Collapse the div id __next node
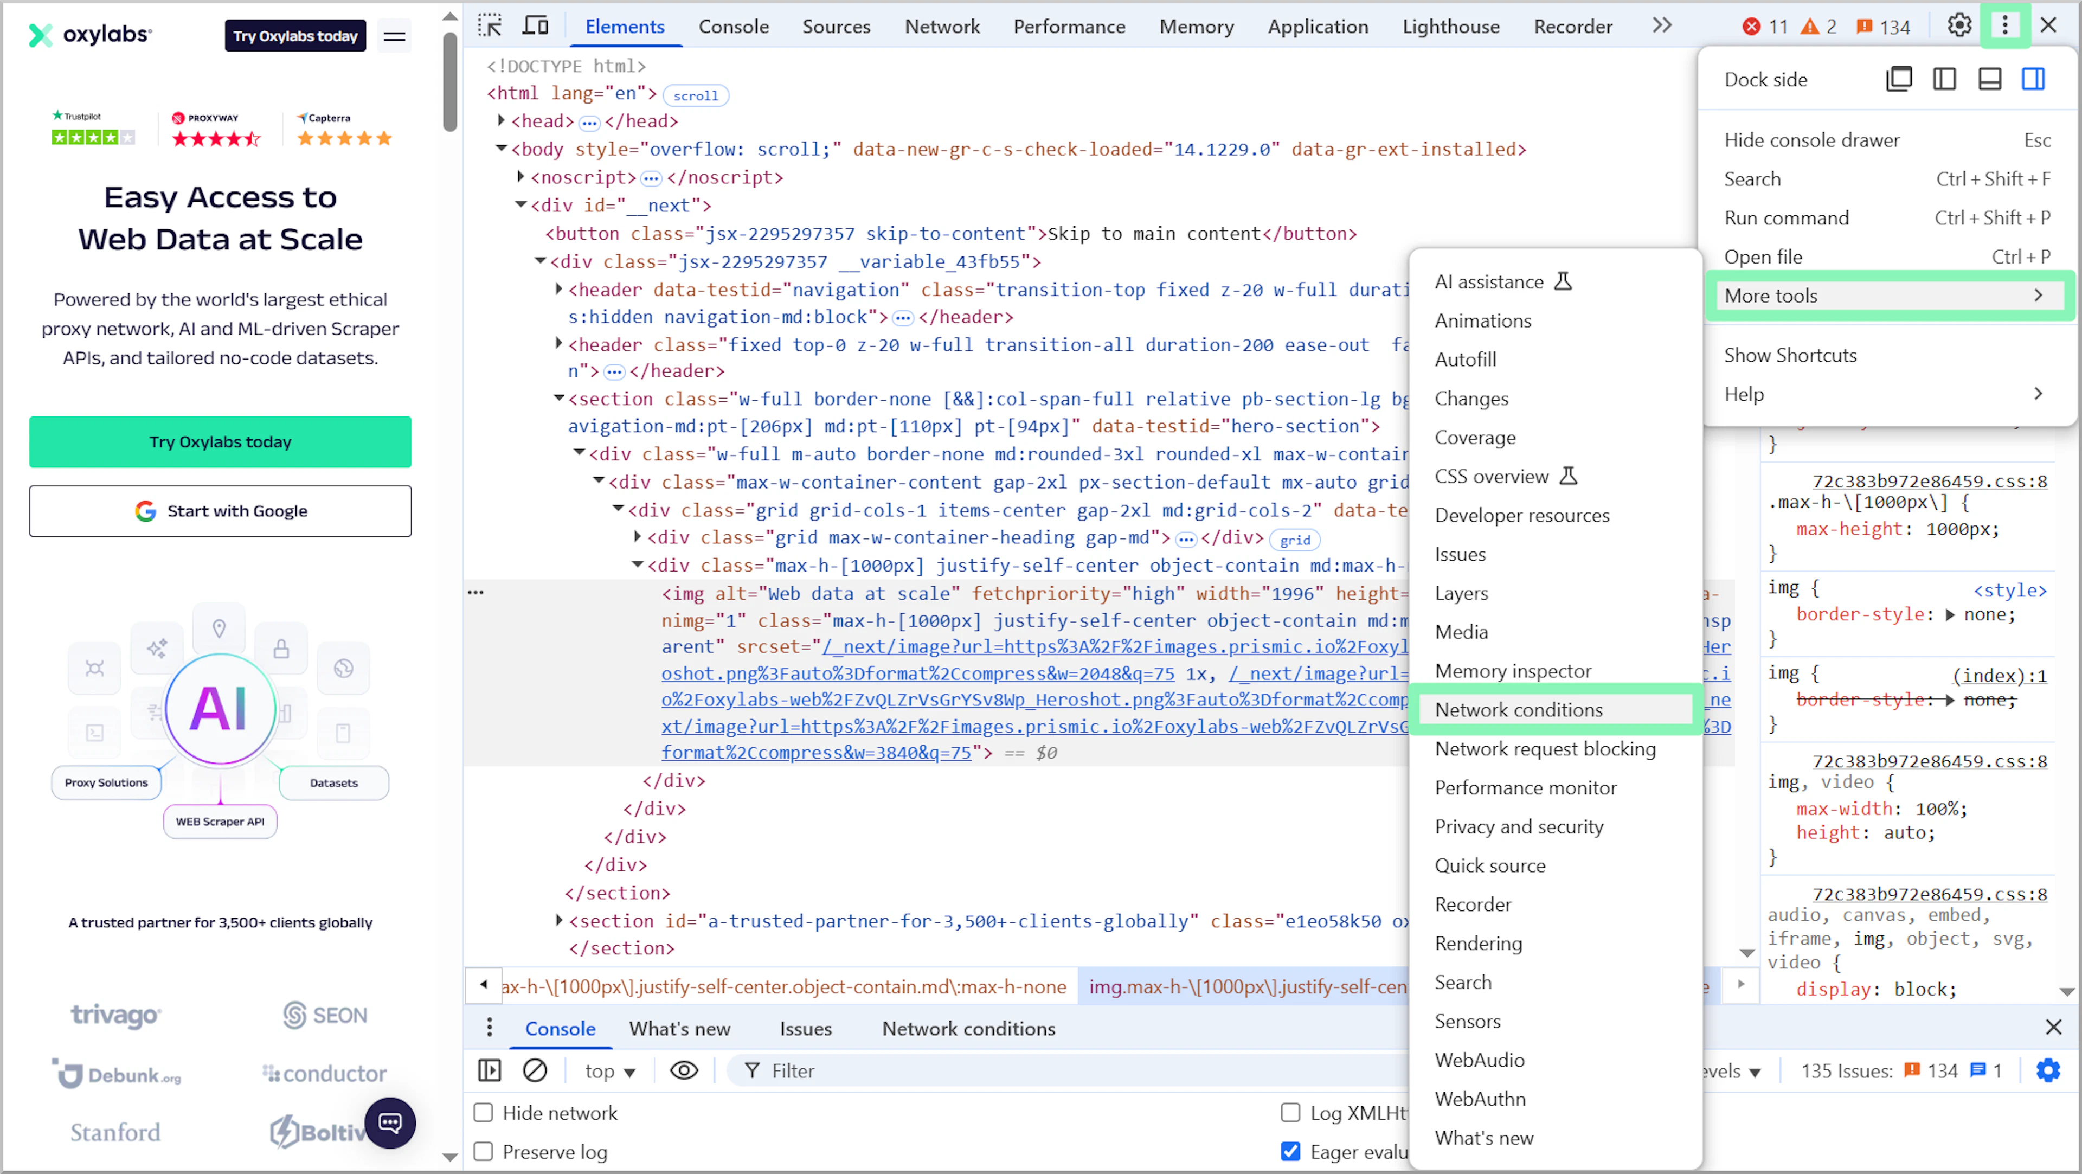Screen dimensions: 2082x1174 pyautogui.click(x=521, y=204)
